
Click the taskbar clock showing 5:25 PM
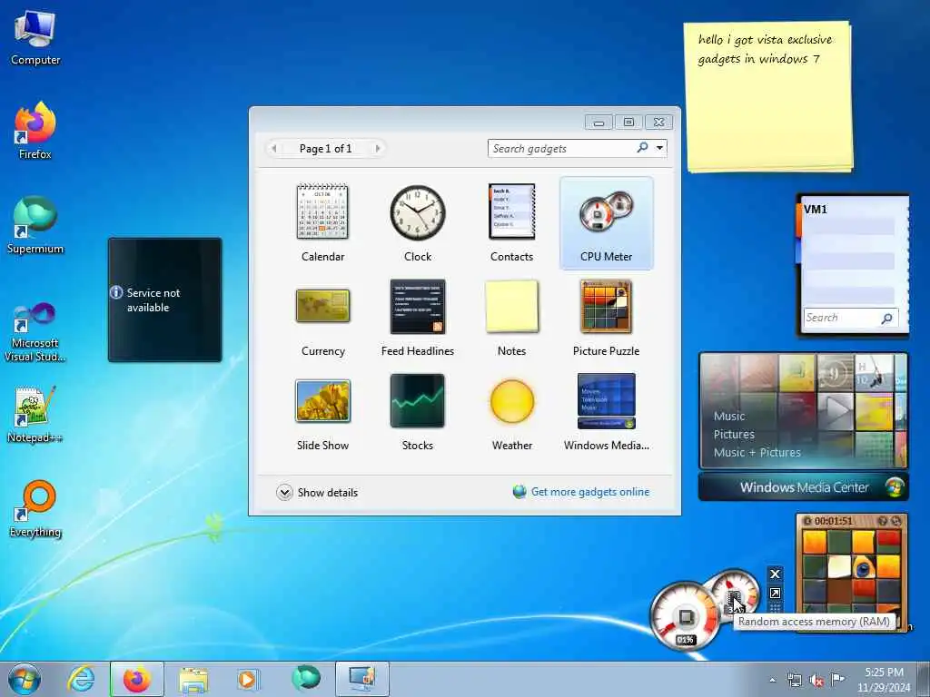click(x=884, y=680)
